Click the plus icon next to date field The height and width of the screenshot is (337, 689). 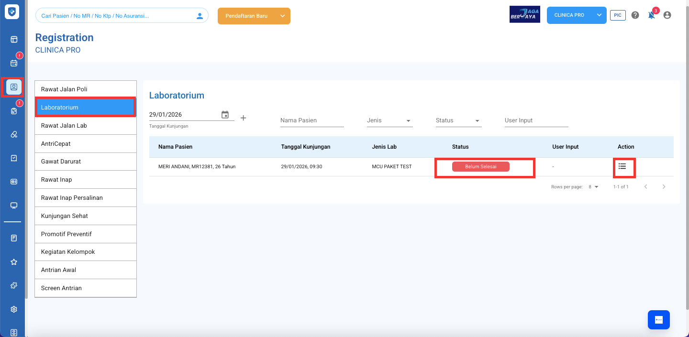243,118
